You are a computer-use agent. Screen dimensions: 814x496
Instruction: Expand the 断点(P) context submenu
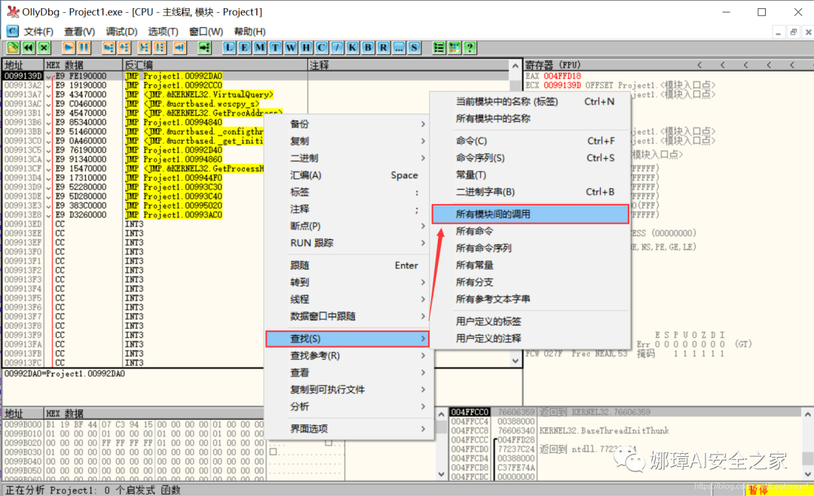(x=349, y=226)
